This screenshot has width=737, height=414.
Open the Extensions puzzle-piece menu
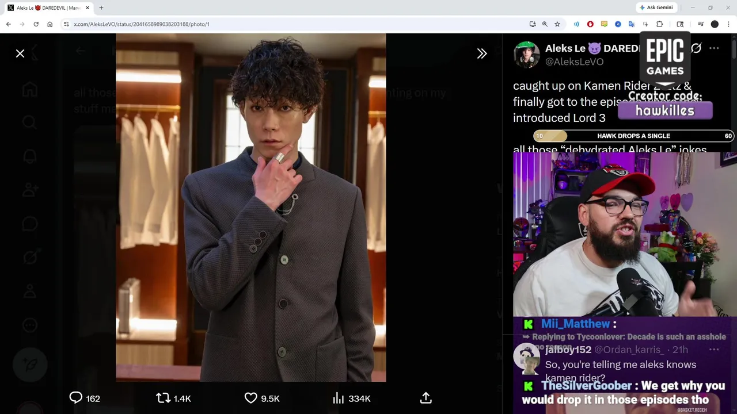coord(659,24)
